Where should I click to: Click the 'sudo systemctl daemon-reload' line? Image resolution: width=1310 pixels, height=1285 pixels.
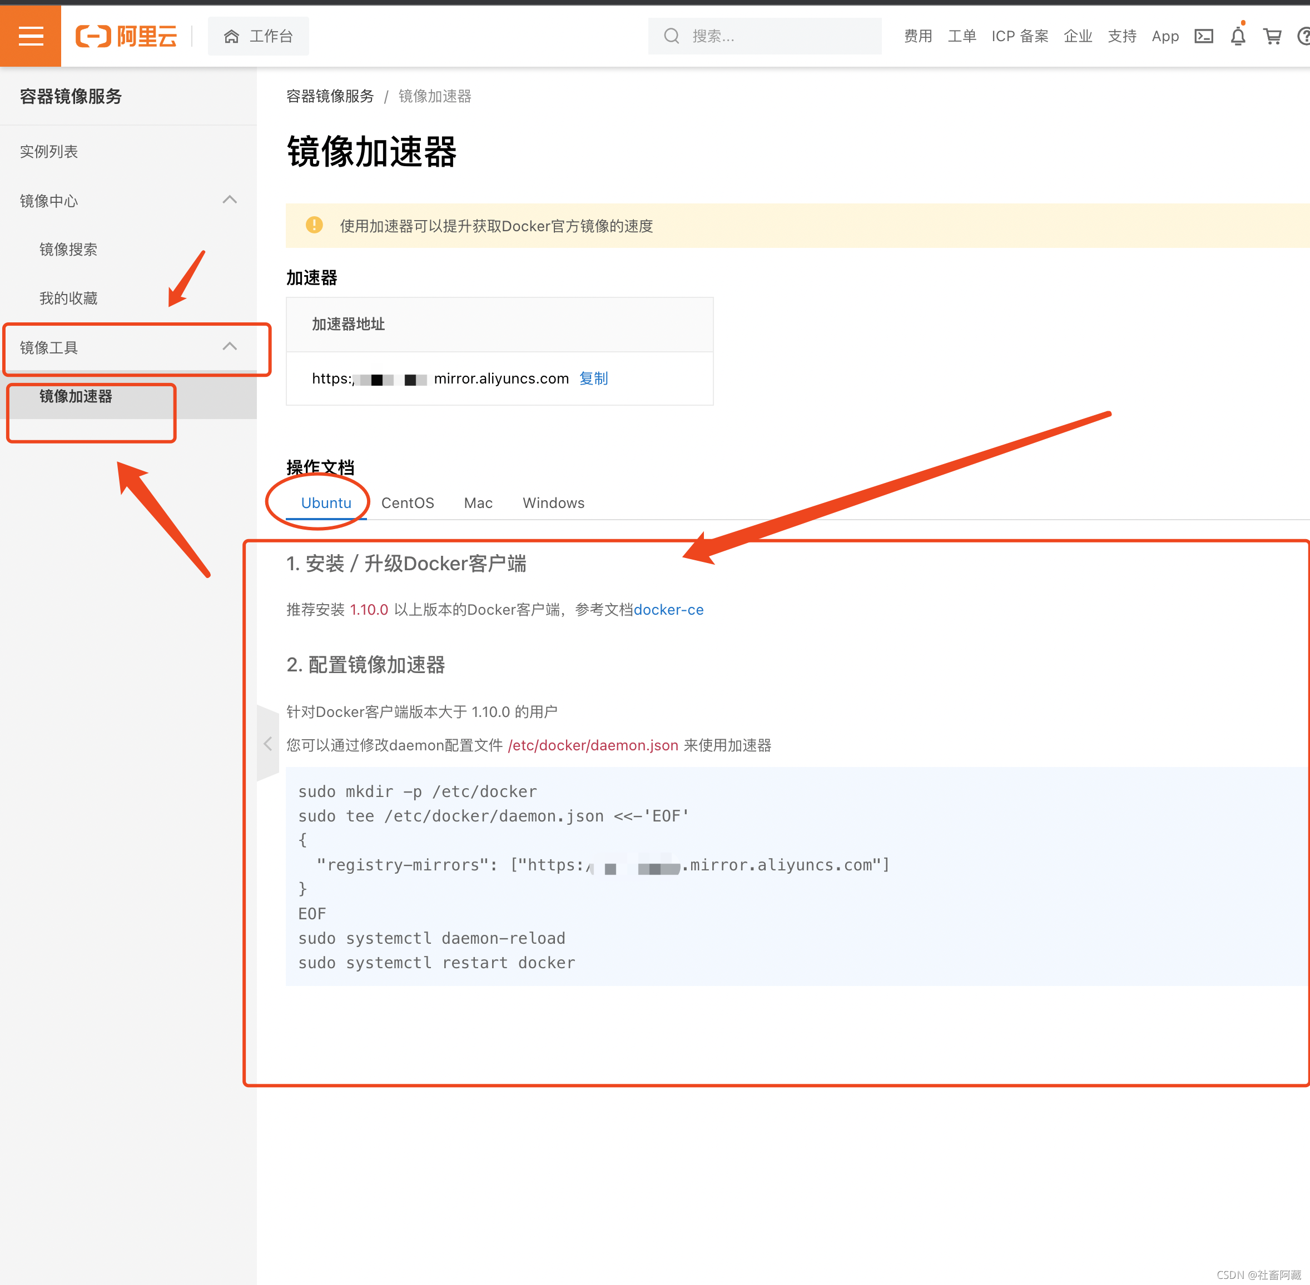click(432, 939)
